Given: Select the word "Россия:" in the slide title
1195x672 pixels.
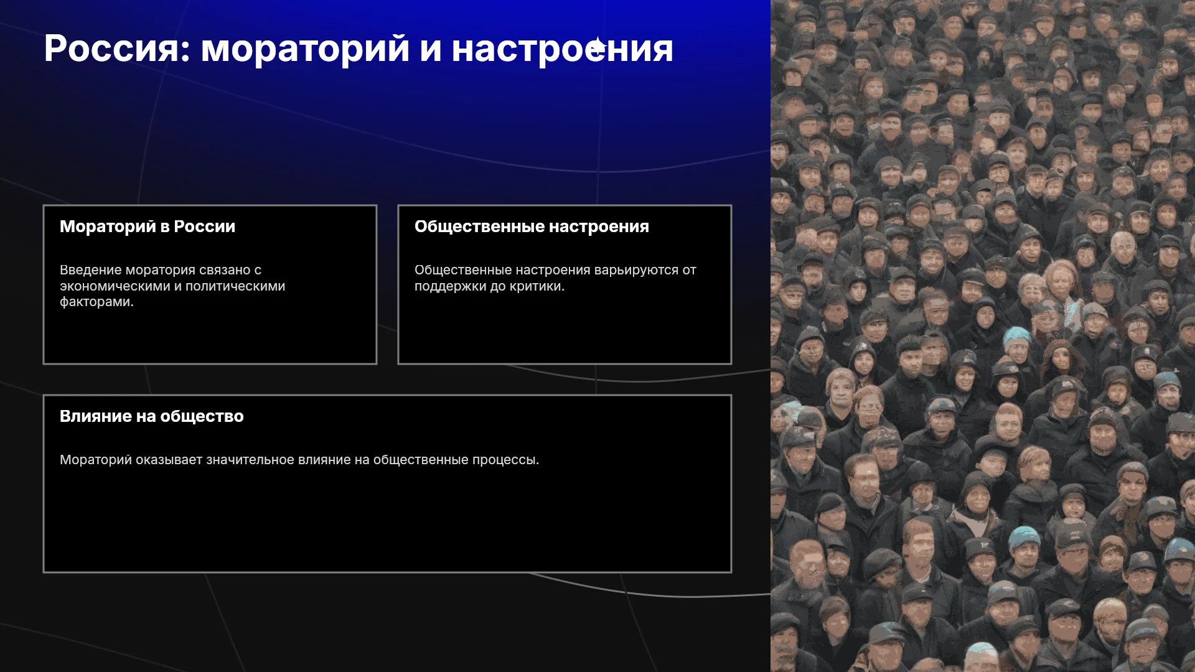Looking at the screenshot, I should (117, 49).
